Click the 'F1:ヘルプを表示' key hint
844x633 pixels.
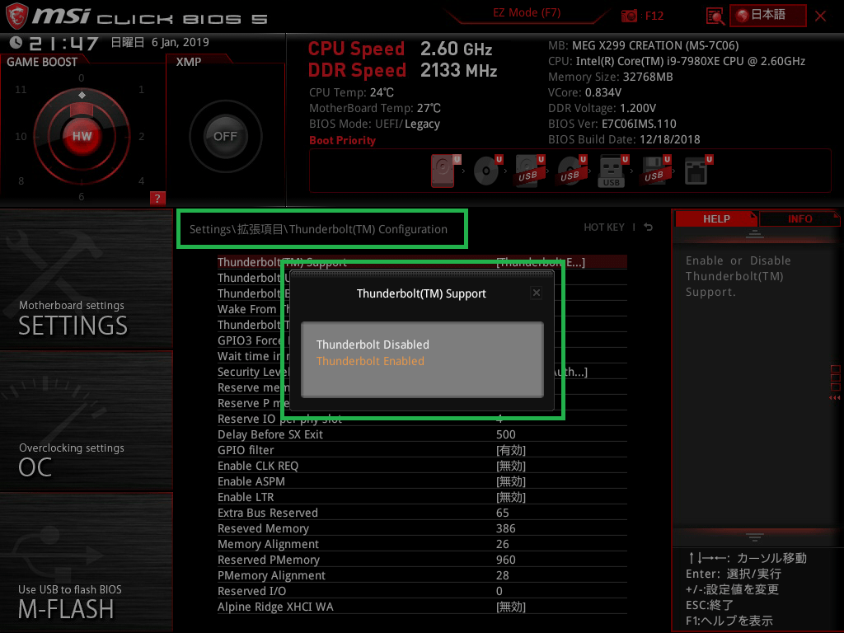click(729, 621)
